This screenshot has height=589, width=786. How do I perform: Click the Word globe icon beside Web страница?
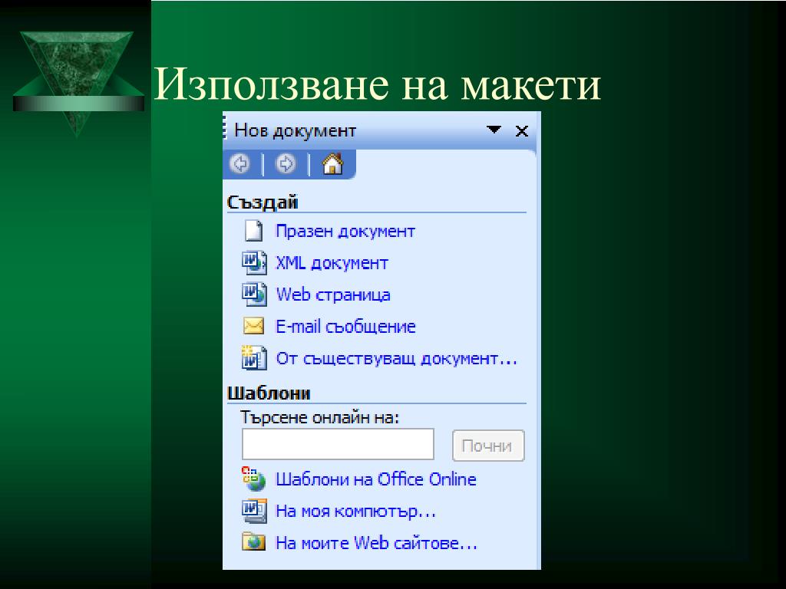coord(254,294)
